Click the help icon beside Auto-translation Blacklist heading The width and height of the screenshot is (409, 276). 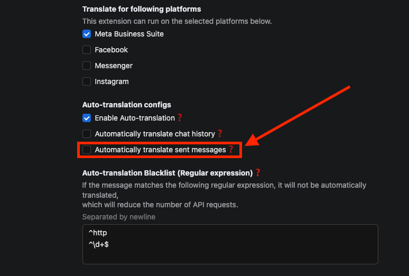[258, 172]
